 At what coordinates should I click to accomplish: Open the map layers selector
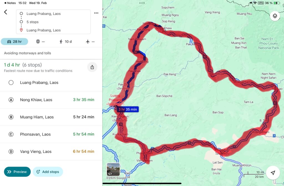click(x=275, y=16)
